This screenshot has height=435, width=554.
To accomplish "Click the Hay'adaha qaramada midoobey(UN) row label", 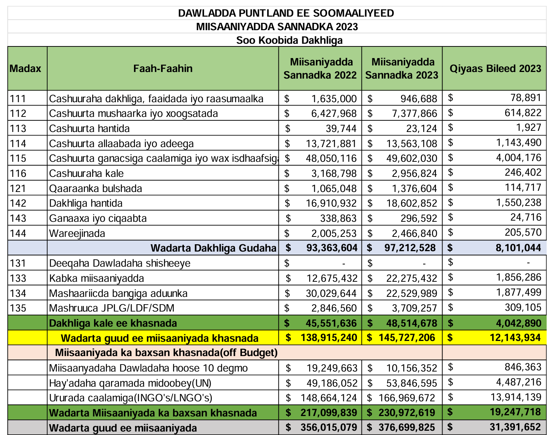I will click(130, 383).
